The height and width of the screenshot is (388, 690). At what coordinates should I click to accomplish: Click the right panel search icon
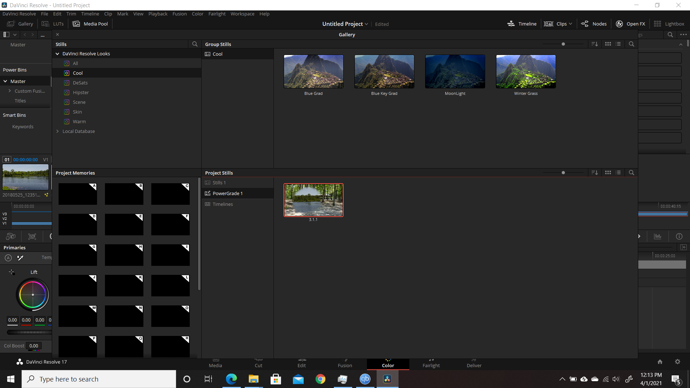(670, 34)
